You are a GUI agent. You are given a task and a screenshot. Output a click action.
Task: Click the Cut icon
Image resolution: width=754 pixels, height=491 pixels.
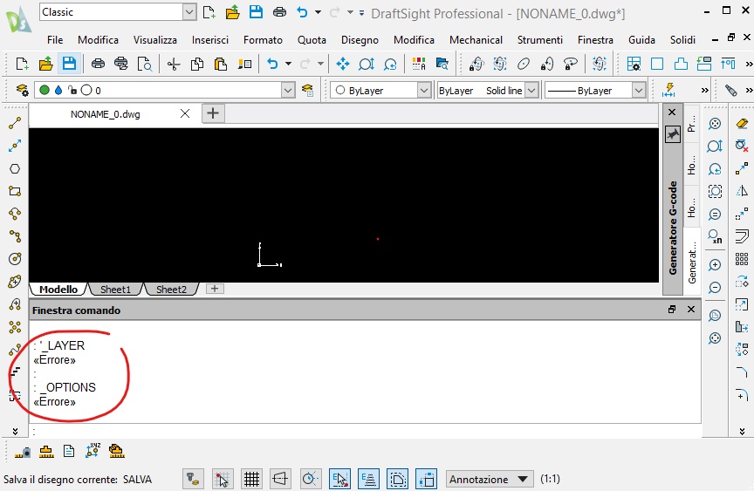(x=174, y=64)
